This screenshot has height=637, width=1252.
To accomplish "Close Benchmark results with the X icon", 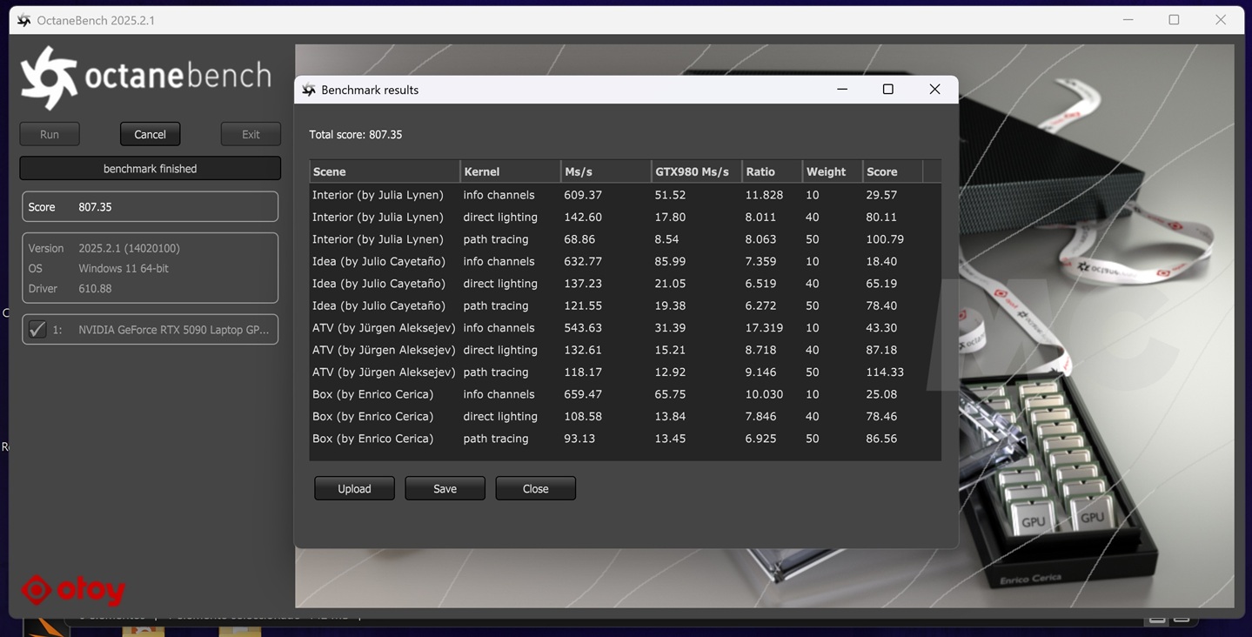I will pos(934,89).
